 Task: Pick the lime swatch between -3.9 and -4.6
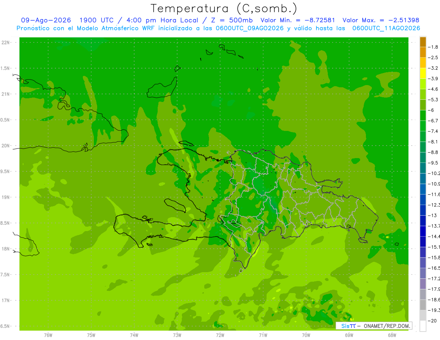click(x=423, y=84)
